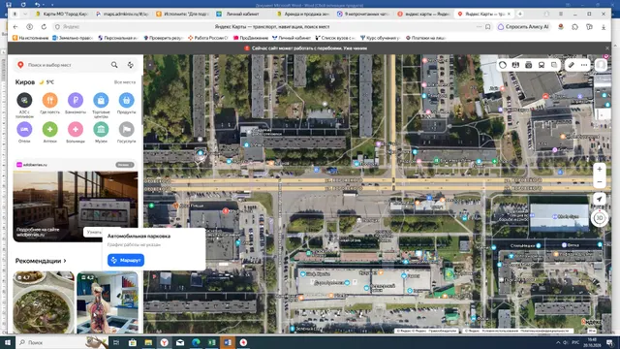Viewport: 620px width, 349px height.
Task: Select the Госуслуги category icon
Action: click(x=127, y=129)
